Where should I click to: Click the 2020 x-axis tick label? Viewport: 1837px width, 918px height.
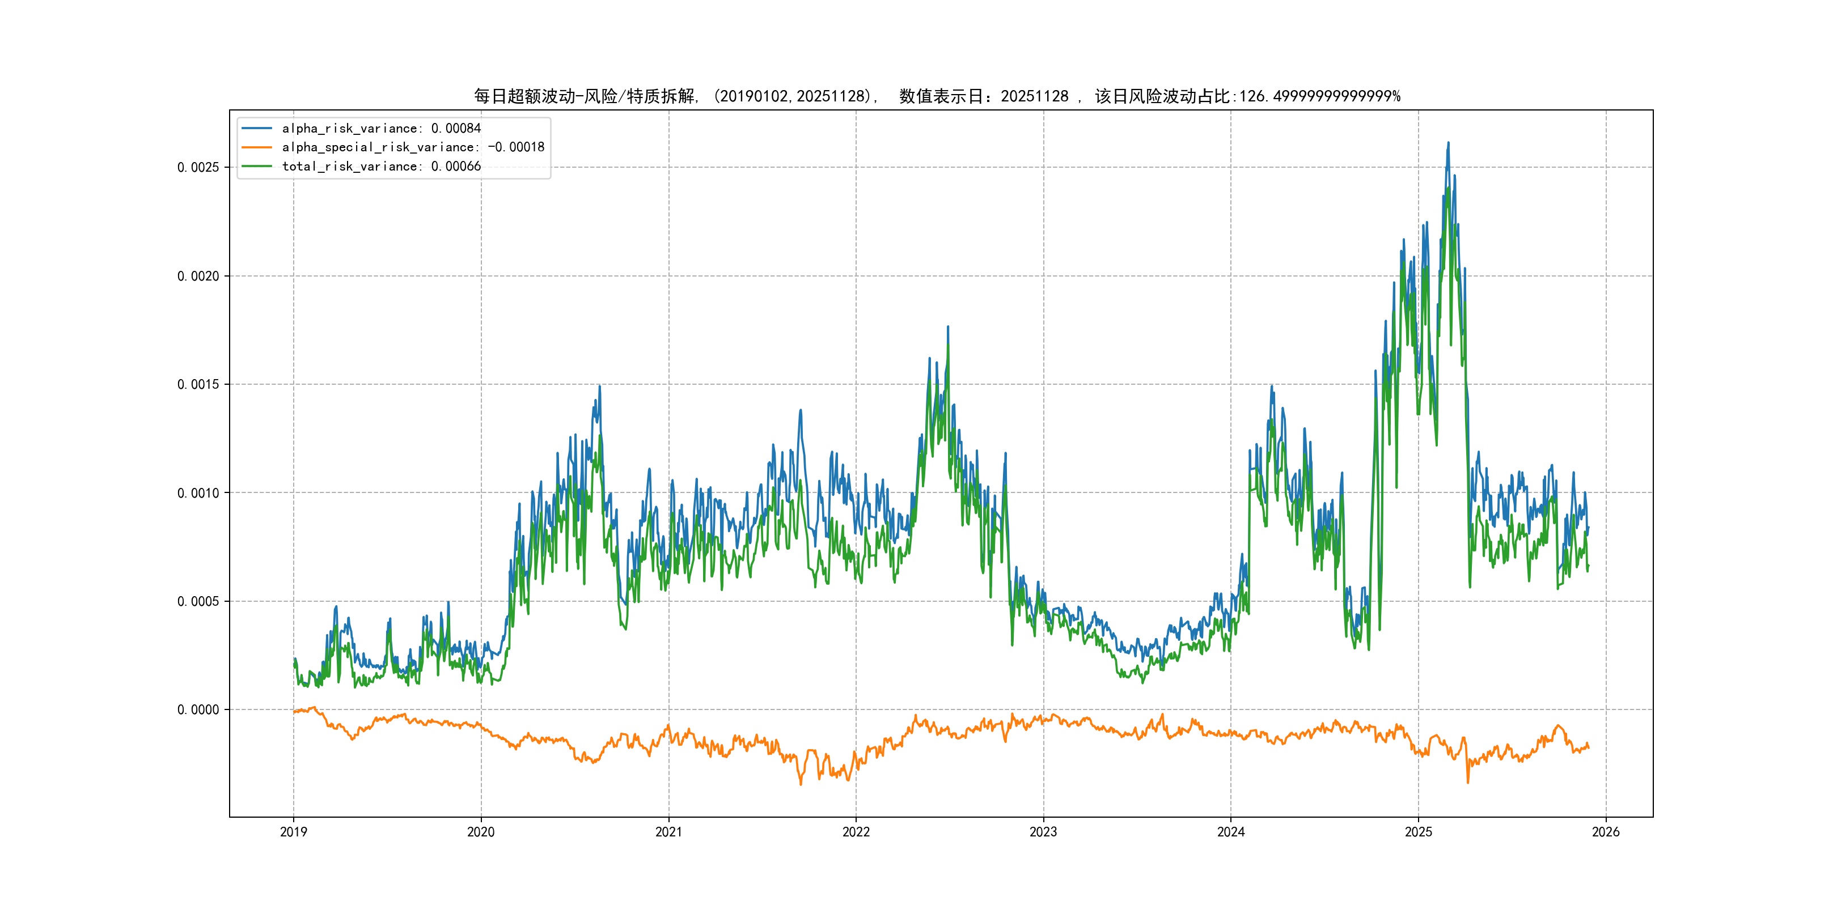[481, 832]
